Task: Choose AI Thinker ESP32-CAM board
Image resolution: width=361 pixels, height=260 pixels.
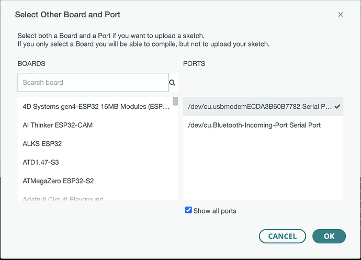Action: point(58,125)
